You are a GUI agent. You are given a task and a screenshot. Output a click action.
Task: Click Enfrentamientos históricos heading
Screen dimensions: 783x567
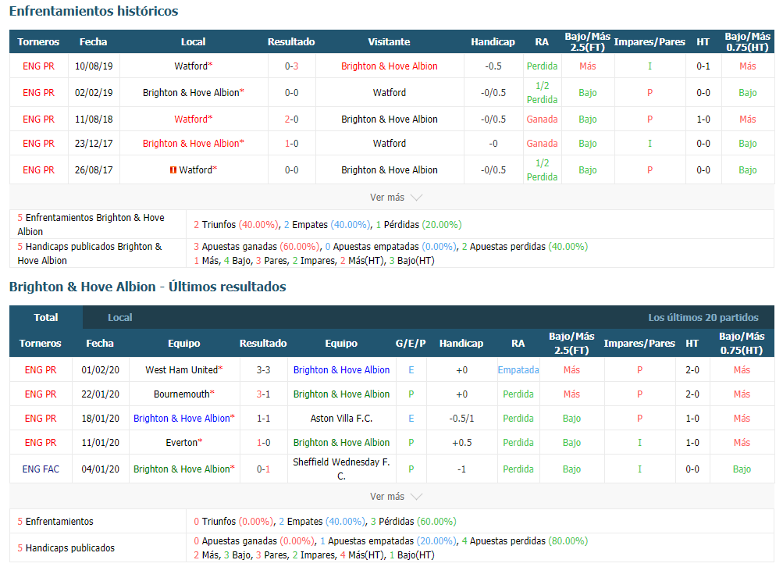pyautogui.click(x=94, y=11)
